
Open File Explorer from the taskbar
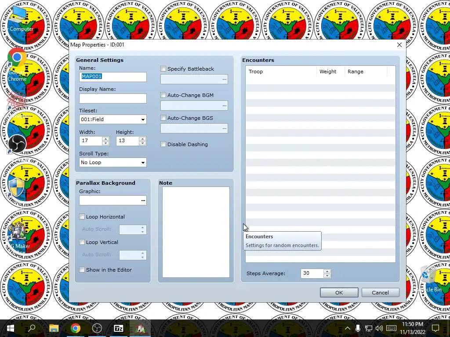pos(54,328)
